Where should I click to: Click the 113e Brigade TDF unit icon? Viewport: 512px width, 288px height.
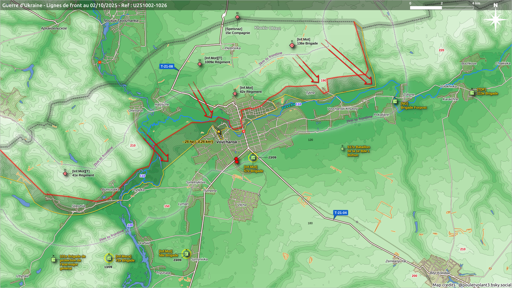point(472,93)
